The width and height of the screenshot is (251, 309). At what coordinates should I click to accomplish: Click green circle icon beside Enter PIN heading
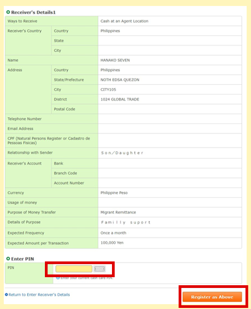tap(8, 259)
